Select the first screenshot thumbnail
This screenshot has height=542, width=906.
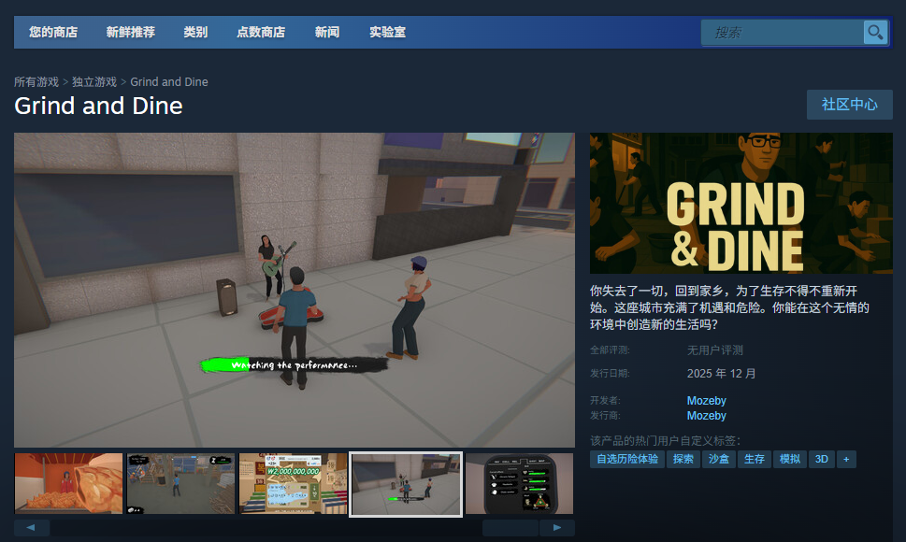(67, 483)
